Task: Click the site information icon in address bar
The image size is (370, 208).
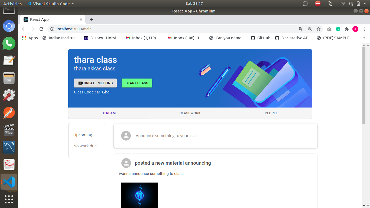Action: point(52,29)
